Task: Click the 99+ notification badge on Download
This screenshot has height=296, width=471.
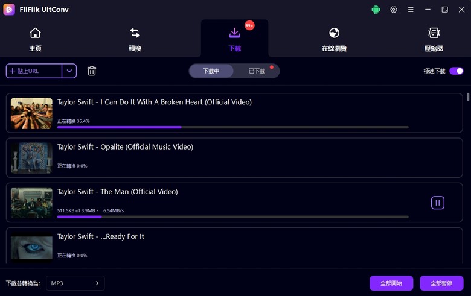Action: (x=249, y=25)
